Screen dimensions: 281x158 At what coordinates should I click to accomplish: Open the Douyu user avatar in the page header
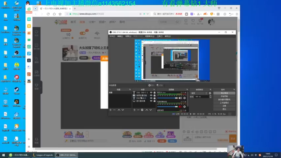(x=211, y=22)
